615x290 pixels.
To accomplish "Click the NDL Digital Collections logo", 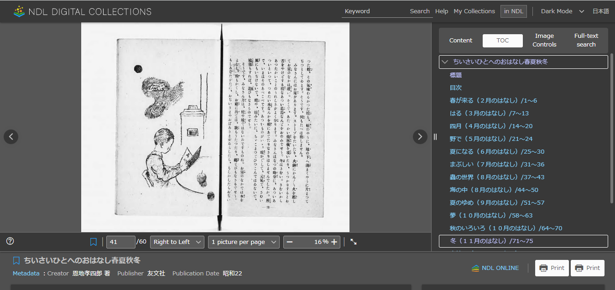I will pos(82,11).
